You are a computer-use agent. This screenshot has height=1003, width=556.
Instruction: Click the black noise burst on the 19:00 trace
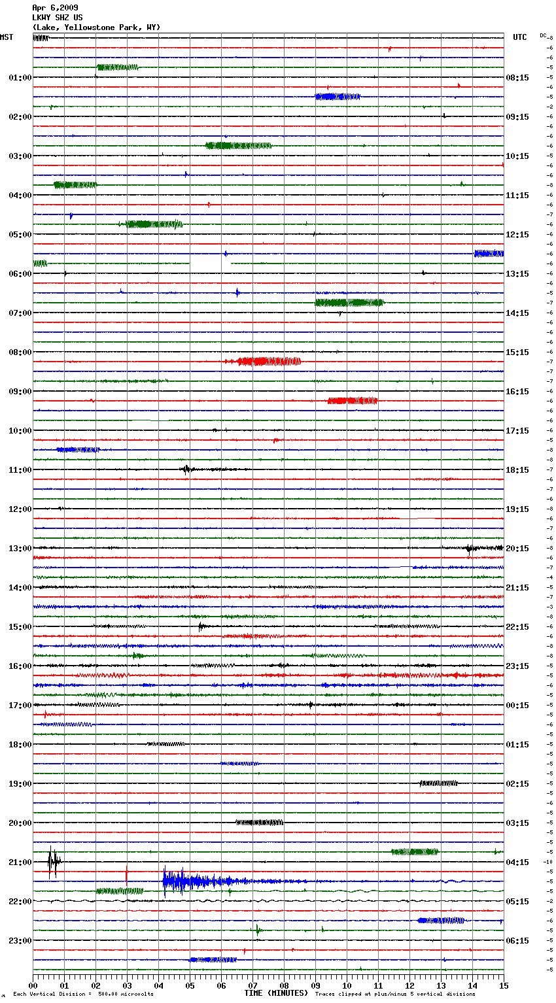click(x=438, y=783)
